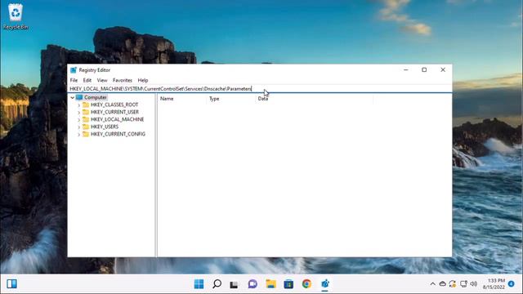Image resolution: width=523 pixels, height=294 pixels.
Task: Open notification center badge
Action: click(512, 284)
